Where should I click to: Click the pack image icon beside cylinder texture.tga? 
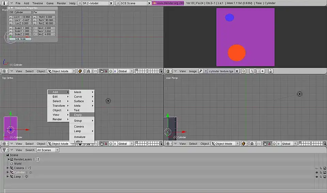[x=244, y=71]
